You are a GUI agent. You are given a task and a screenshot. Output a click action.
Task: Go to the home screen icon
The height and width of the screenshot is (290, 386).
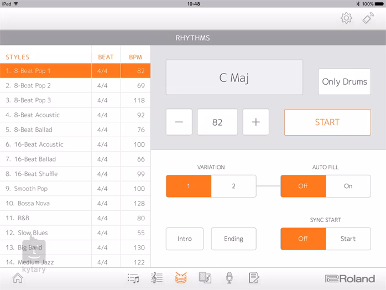click(18, 278)
